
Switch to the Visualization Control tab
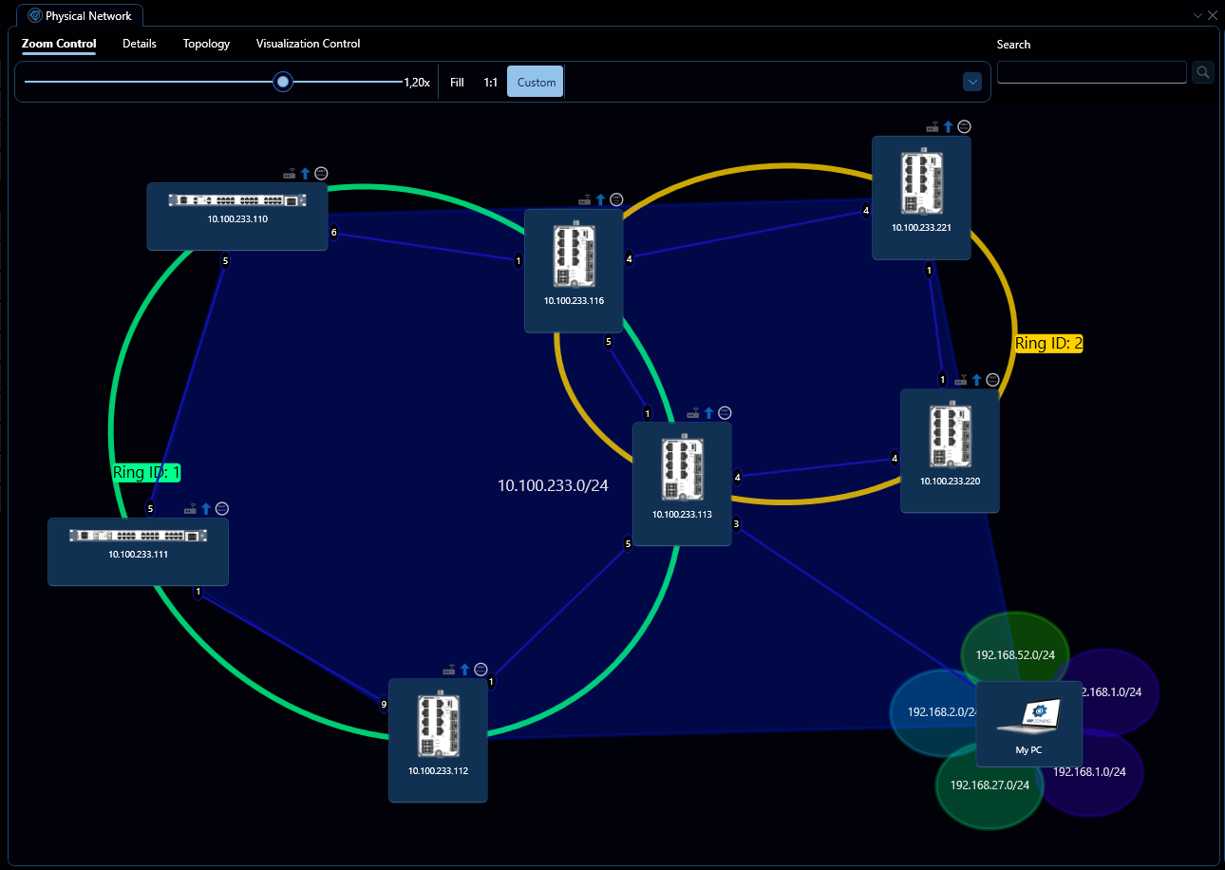point(308,44)
